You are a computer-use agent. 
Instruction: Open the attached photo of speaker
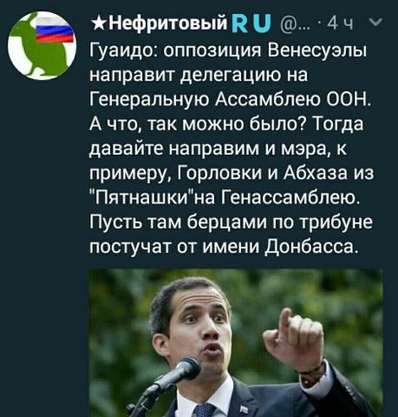click(x=236, y=343)
